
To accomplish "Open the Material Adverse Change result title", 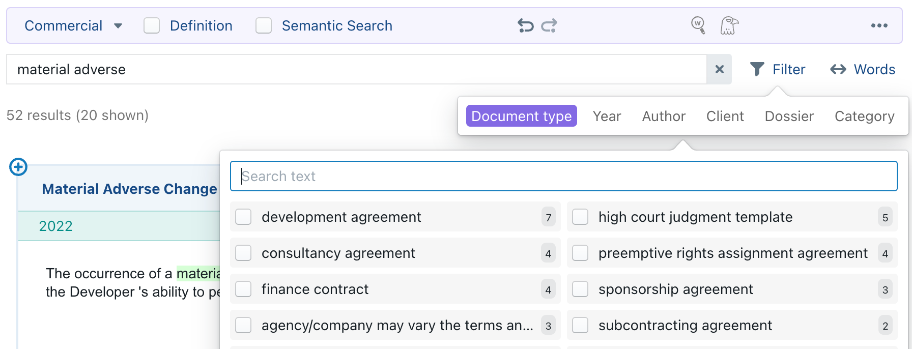I will 129,189.
